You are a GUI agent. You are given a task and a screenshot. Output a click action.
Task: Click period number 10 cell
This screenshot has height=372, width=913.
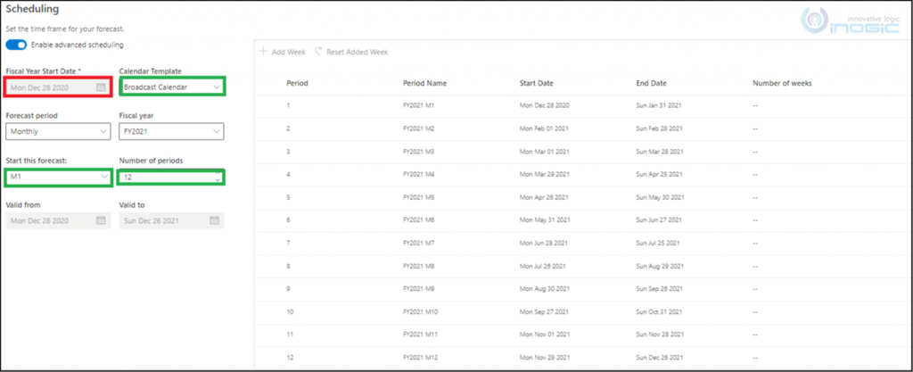[x=290, y=312]
